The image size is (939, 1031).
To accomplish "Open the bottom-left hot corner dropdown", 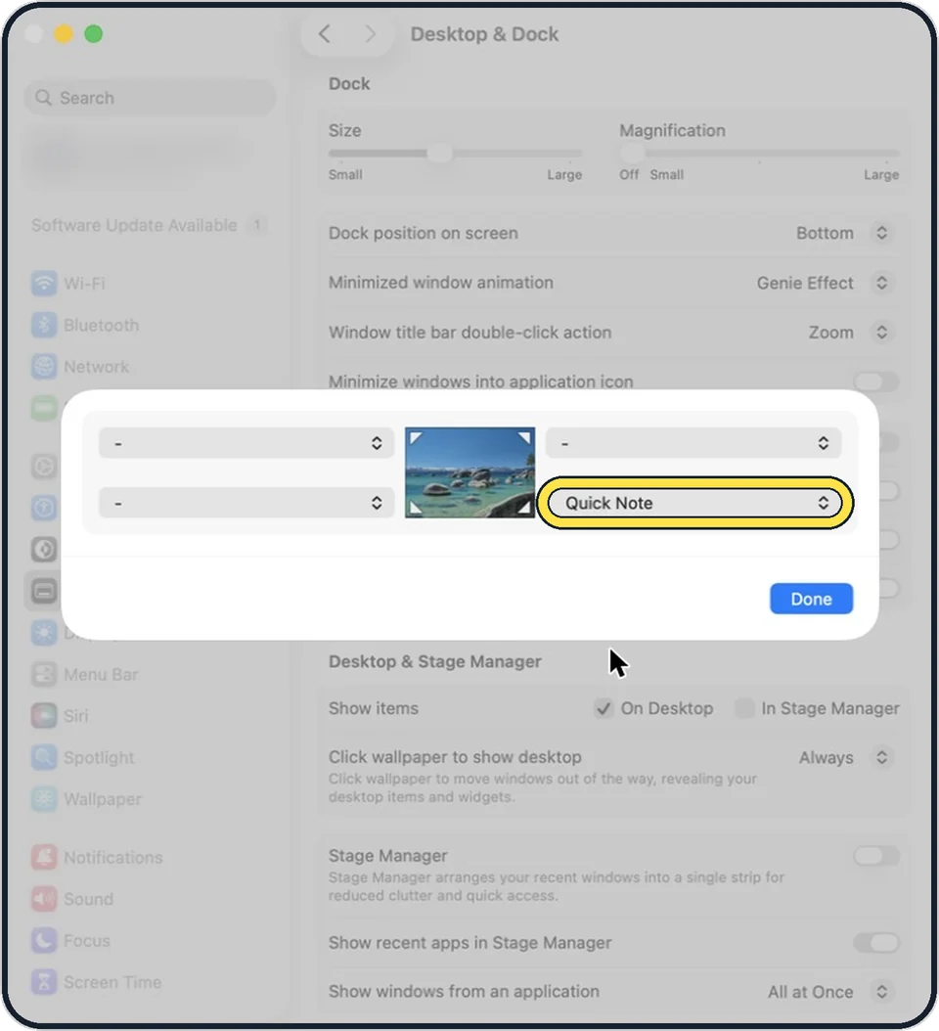I will tap(246, 503).
